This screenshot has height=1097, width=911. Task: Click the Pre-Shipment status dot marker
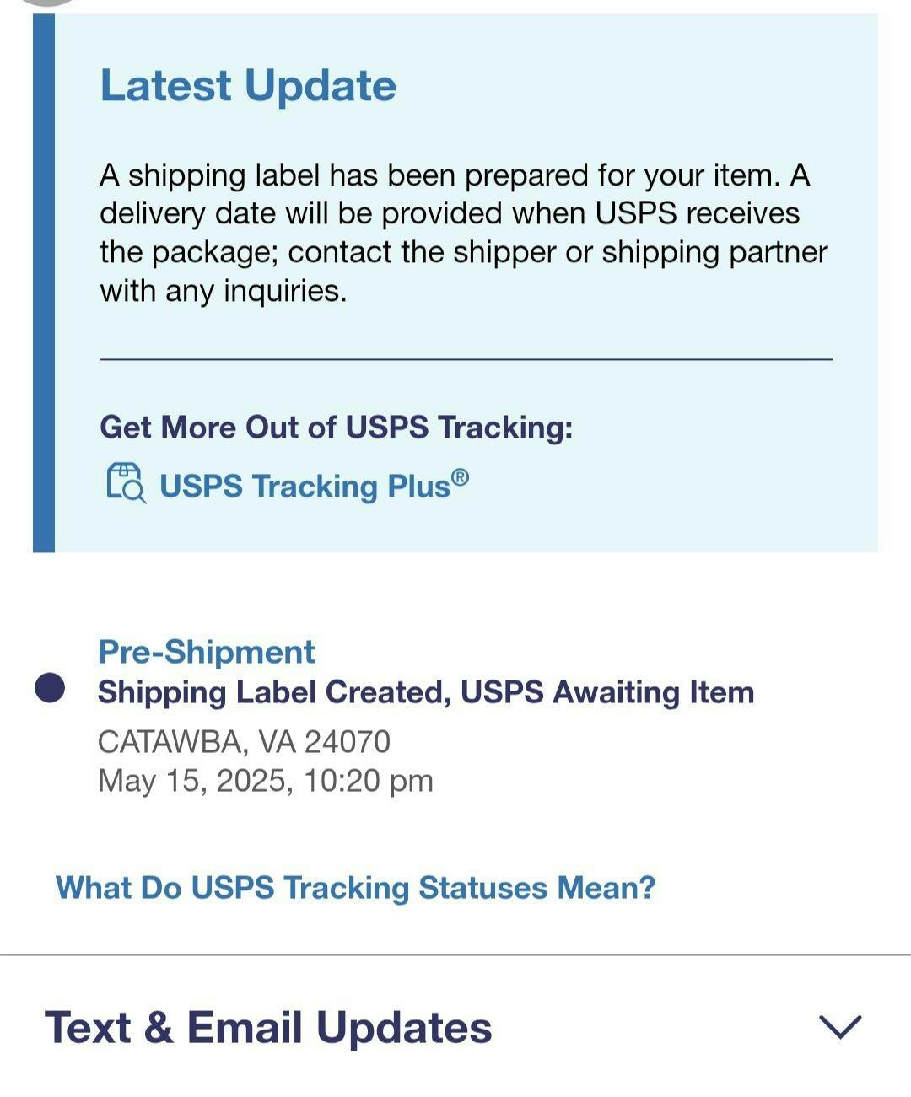50,687
